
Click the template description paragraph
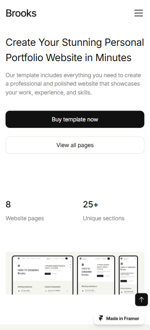[x=73, y=84]
